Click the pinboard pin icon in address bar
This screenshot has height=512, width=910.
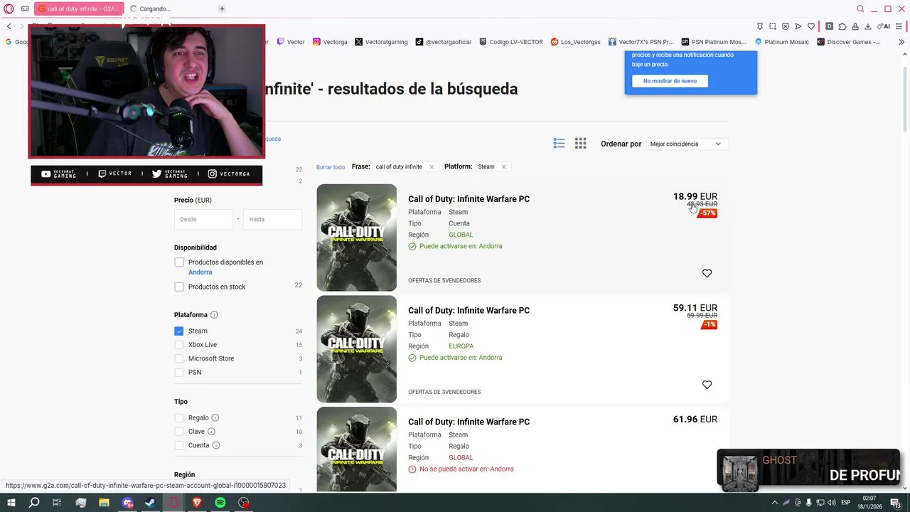[760, 26]
